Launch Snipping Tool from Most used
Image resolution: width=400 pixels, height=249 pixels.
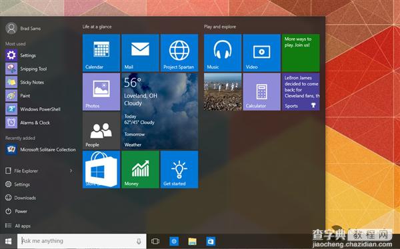pyautogui.click(x=27, y=69)
